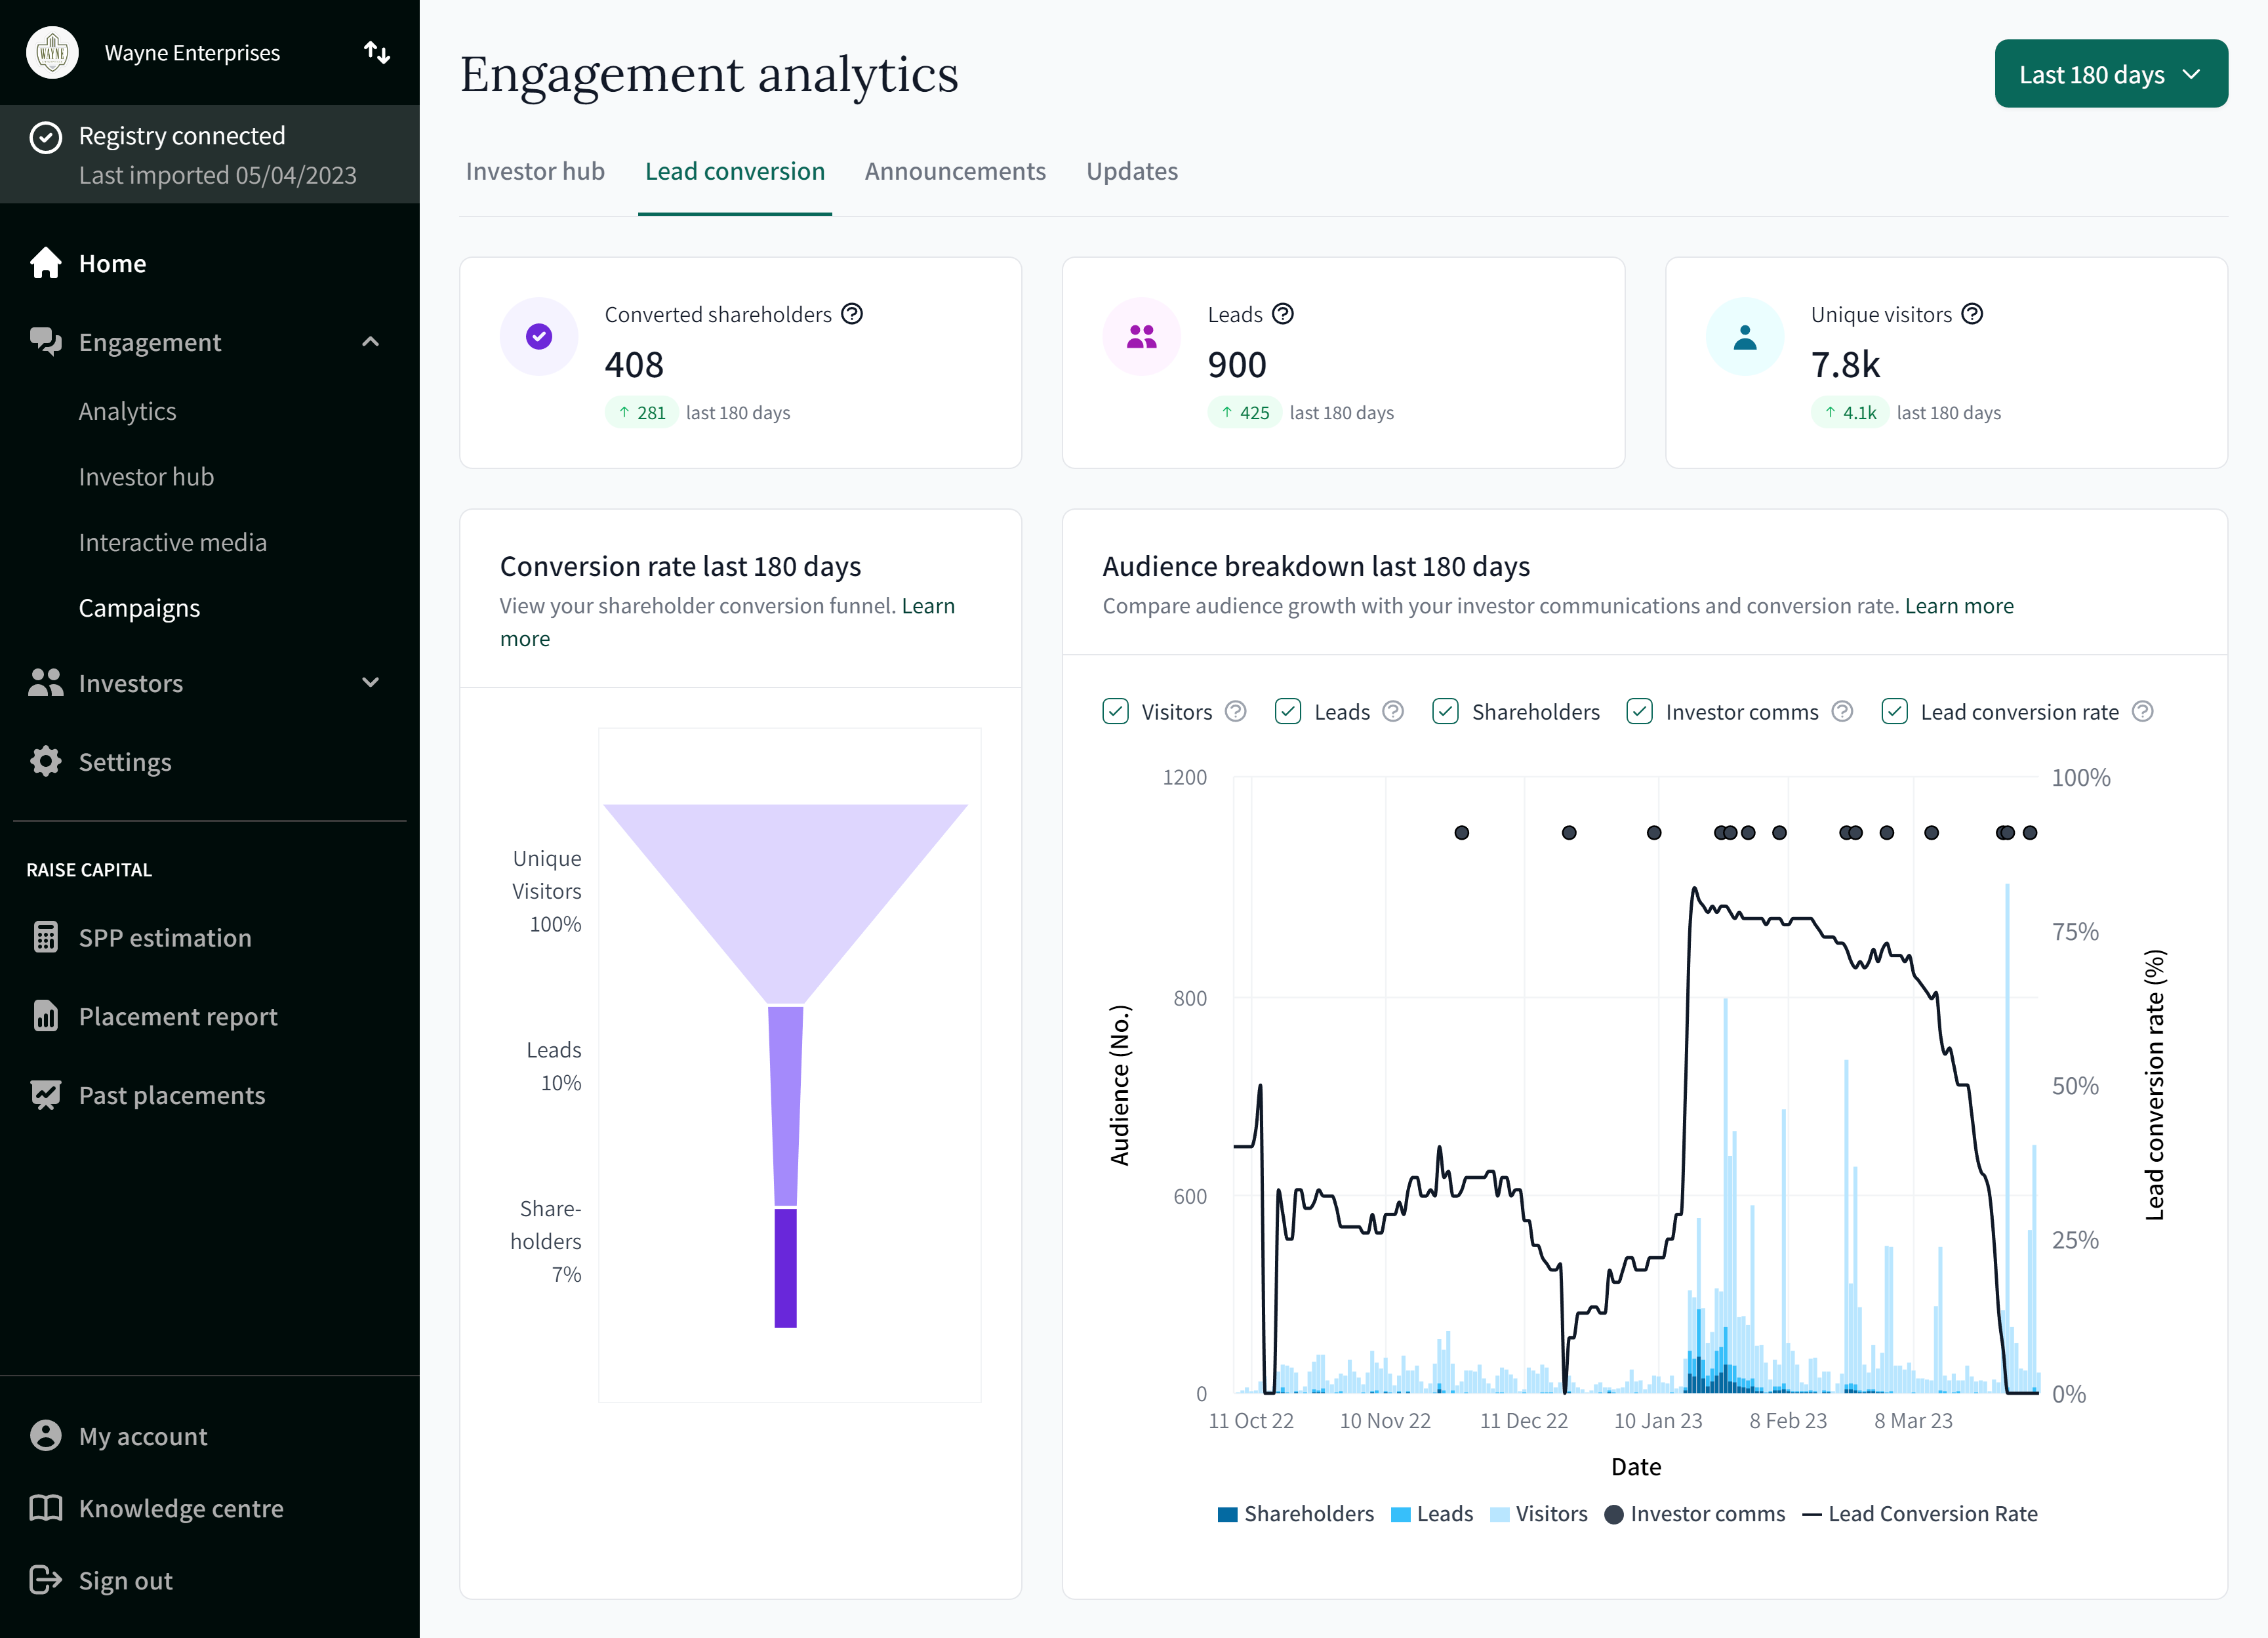Collapse the Engagement menu chevron
2268x1638 pixels.
(370, 342)
